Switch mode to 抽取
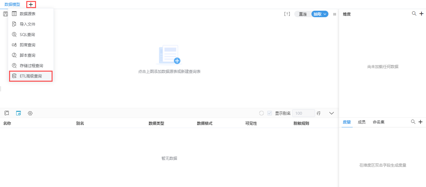This screenshot has width=426, height=187. click(x=317, y=14)
